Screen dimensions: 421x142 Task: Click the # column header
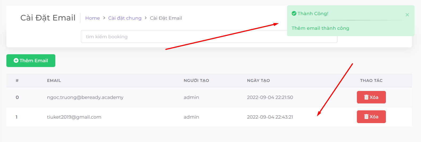coord(17,81)
